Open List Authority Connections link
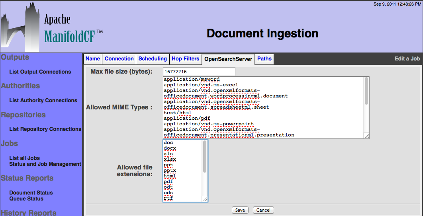Screen dimensions: 423x216 point(43,101)
